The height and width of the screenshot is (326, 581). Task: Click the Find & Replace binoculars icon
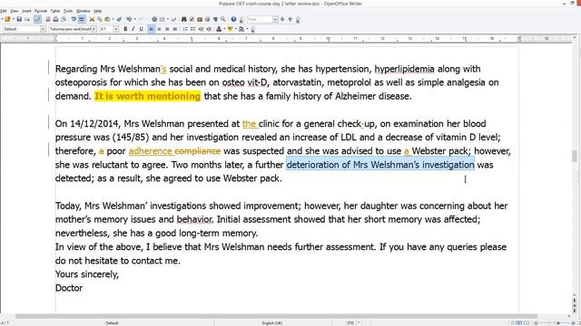(x=183, y=19)
